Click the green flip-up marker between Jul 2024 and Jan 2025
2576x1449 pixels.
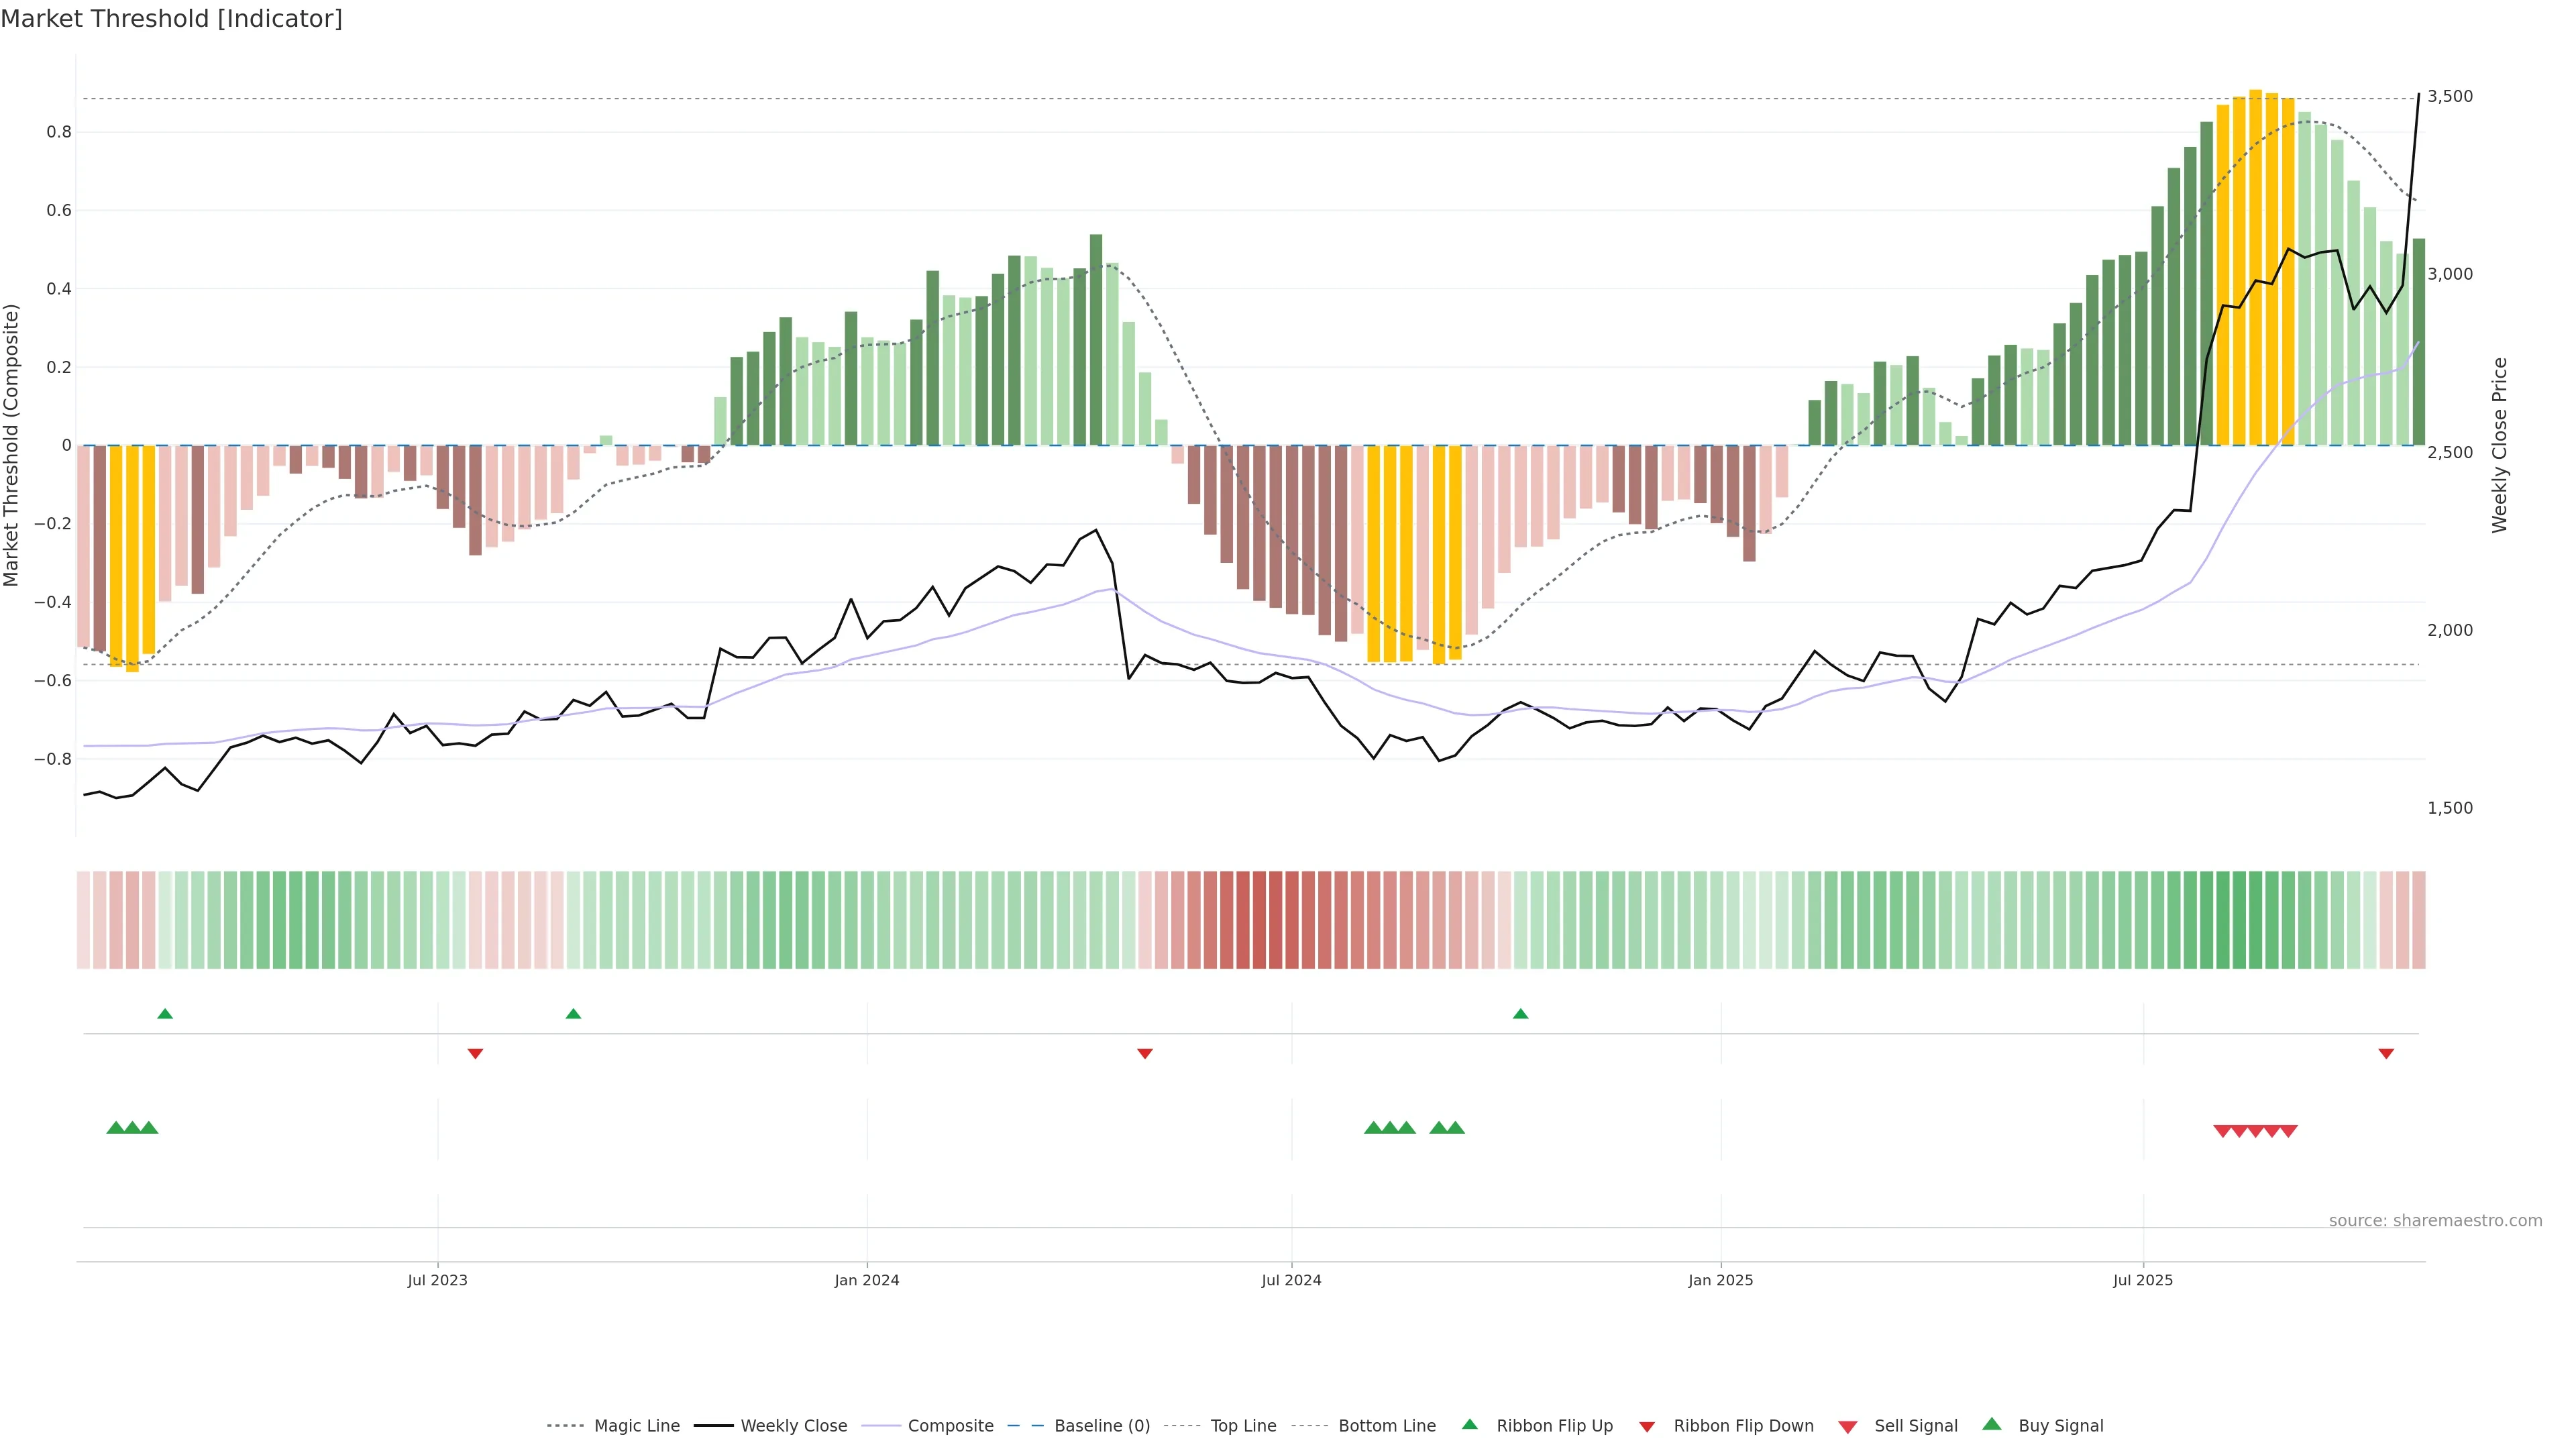click(1520, 1014)
